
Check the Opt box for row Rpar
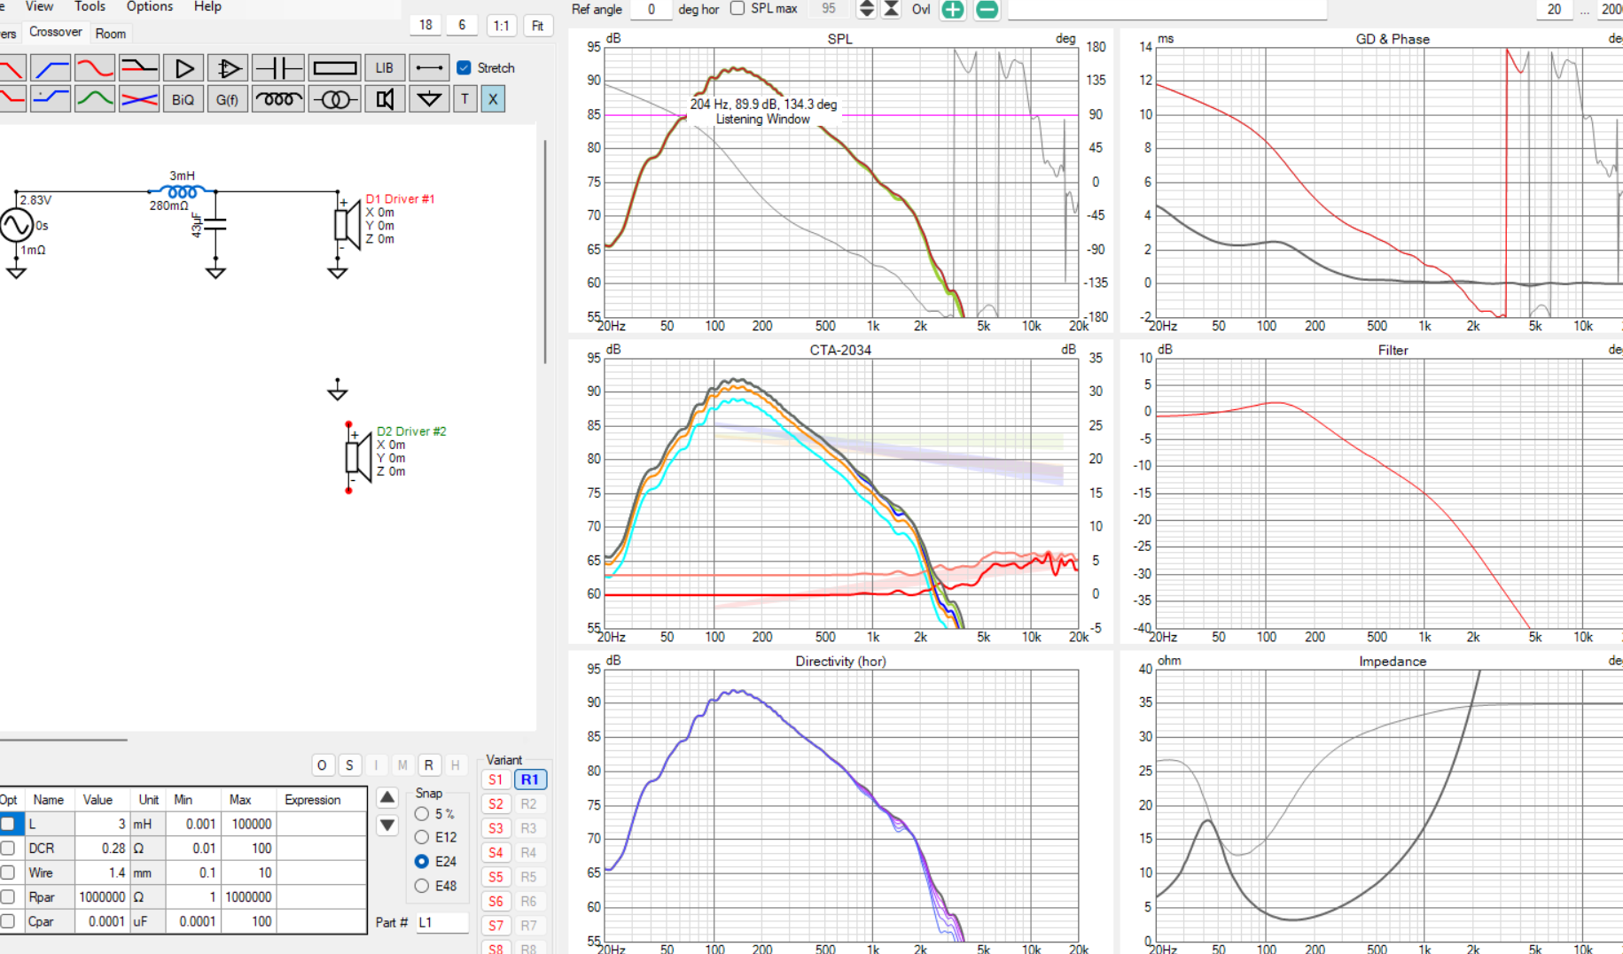point(8,897)
